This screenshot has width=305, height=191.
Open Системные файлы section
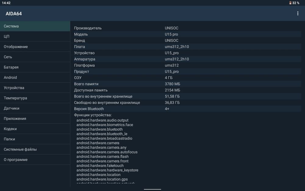(x=35, y=149)
